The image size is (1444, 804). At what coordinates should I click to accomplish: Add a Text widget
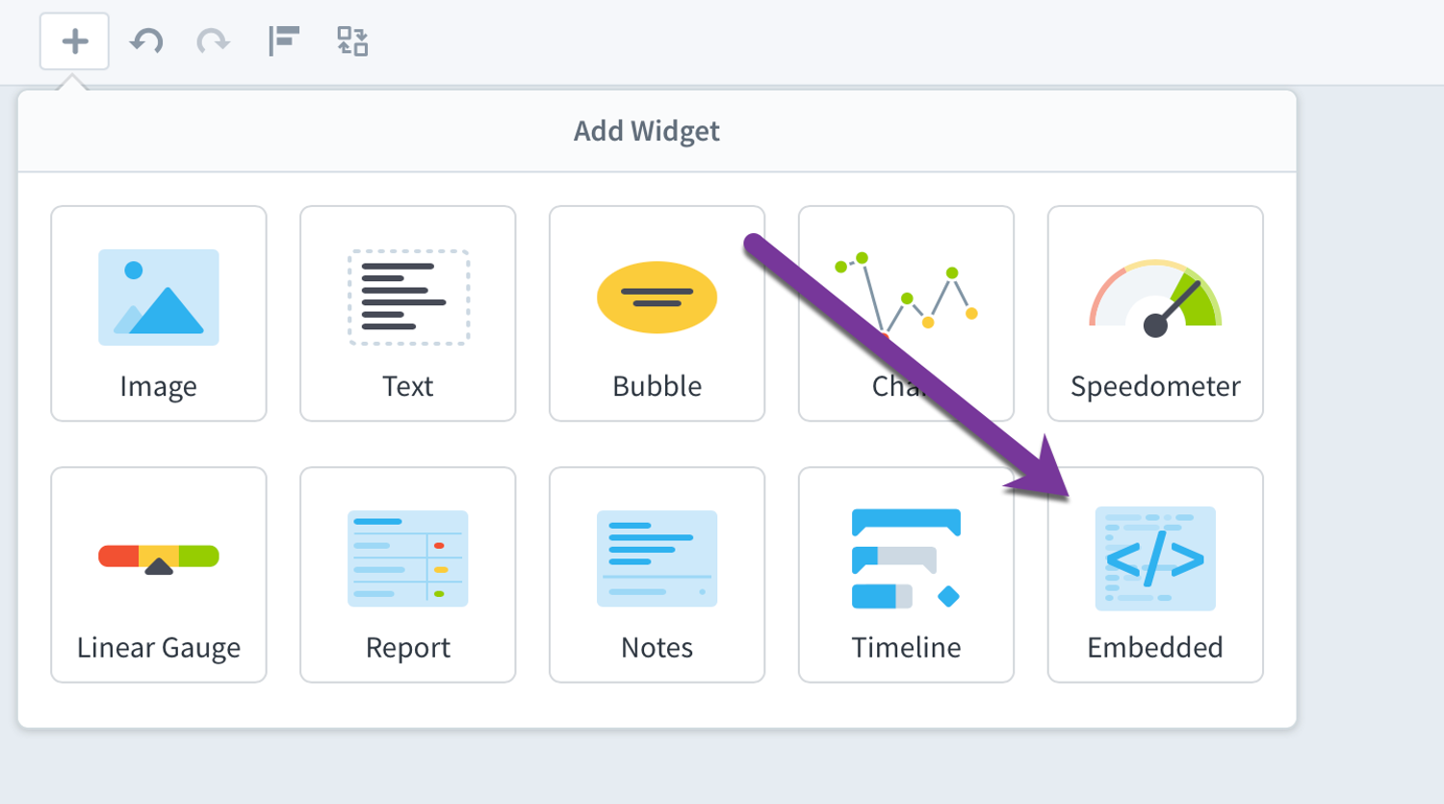pos(408,313)
